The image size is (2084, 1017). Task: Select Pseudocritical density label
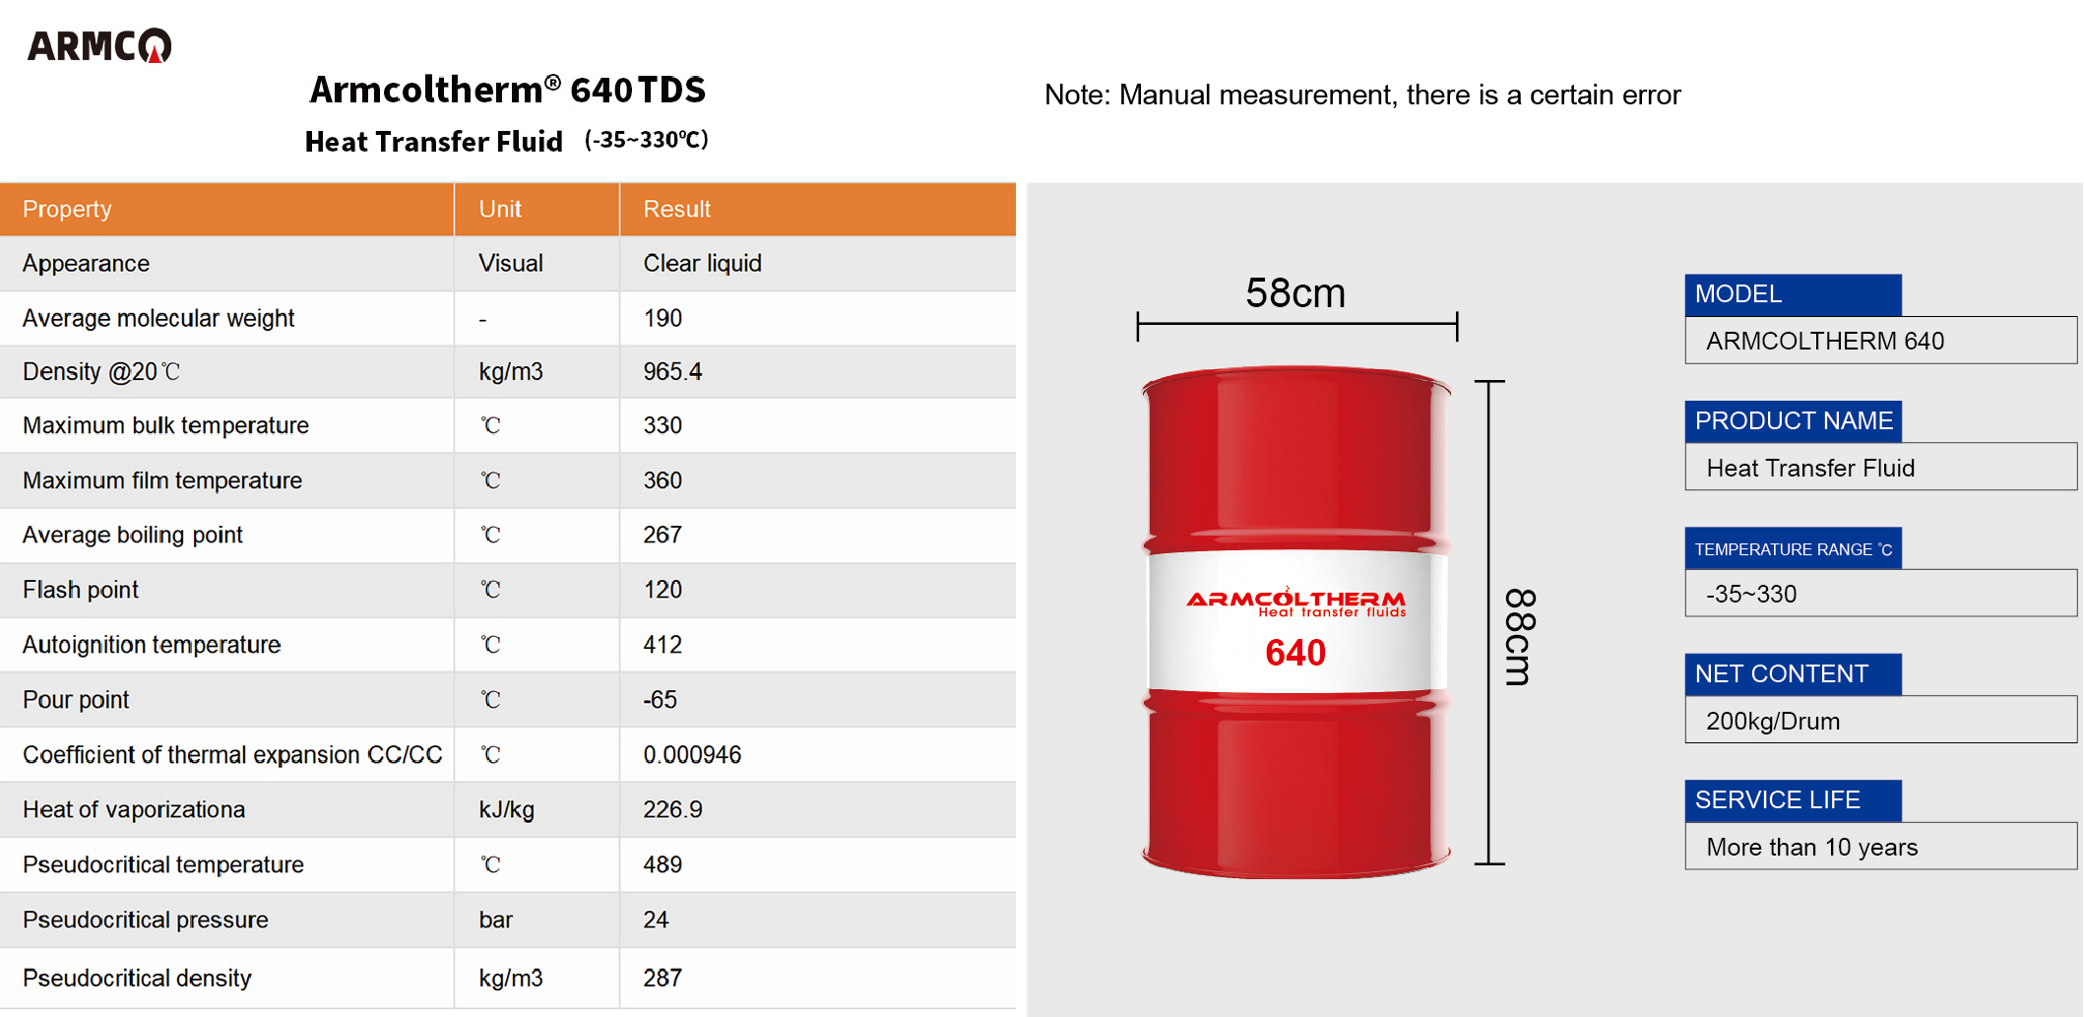click(x=137, y=978)
